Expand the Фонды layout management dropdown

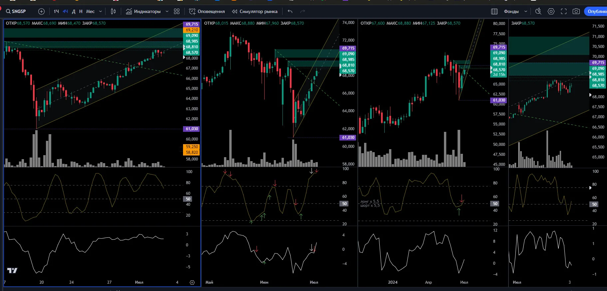coord(526,11)
